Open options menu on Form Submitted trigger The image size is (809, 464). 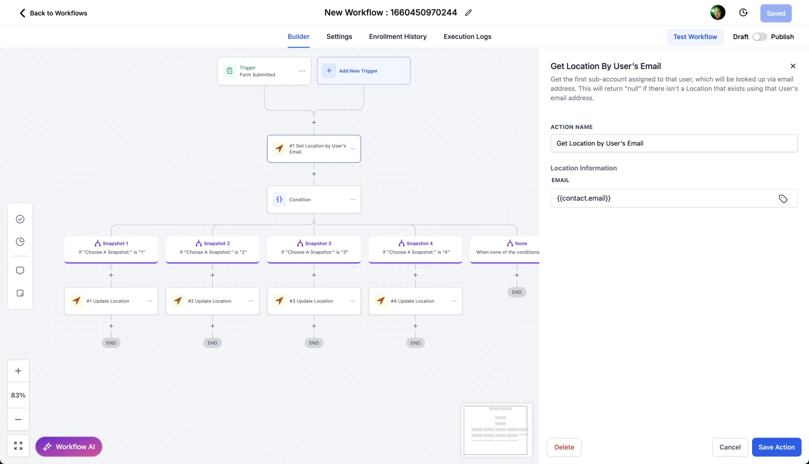302,71
